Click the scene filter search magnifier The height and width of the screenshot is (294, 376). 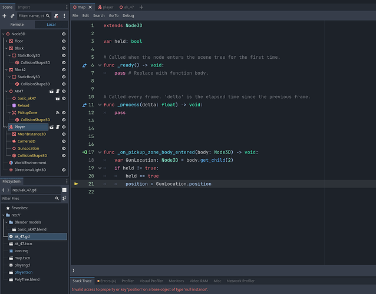click(48, 16)
